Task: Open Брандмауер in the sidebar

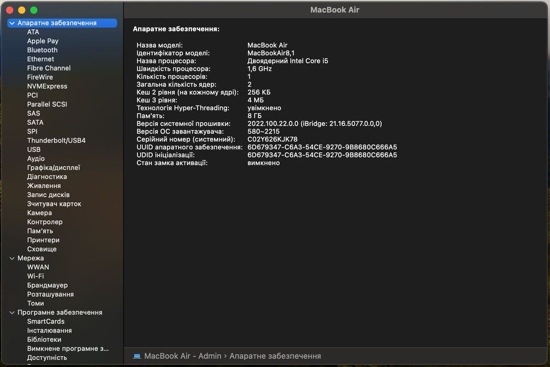Action: click(x=47, y=285)
